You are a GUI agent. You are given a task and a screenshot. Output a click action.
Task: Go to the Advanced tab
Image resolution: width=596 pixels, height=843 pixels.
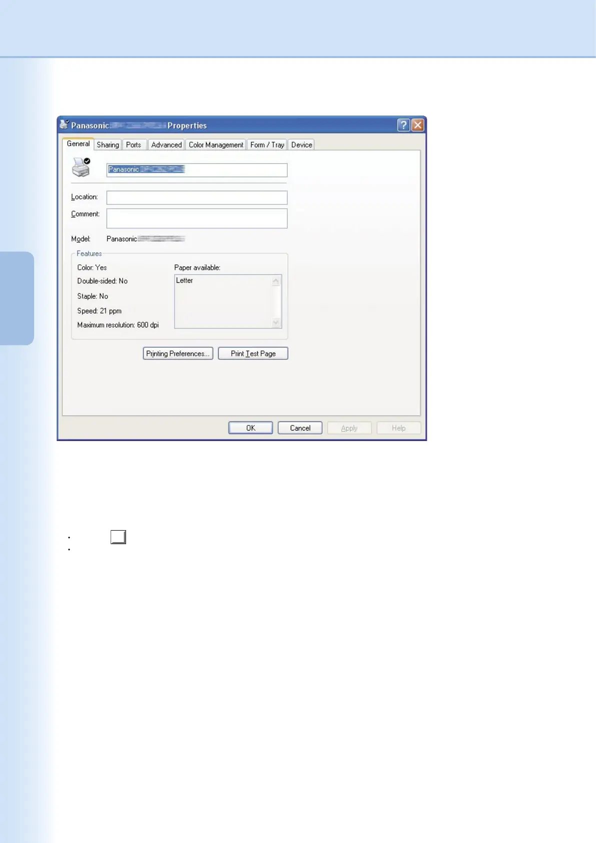[x=166, y=145]
